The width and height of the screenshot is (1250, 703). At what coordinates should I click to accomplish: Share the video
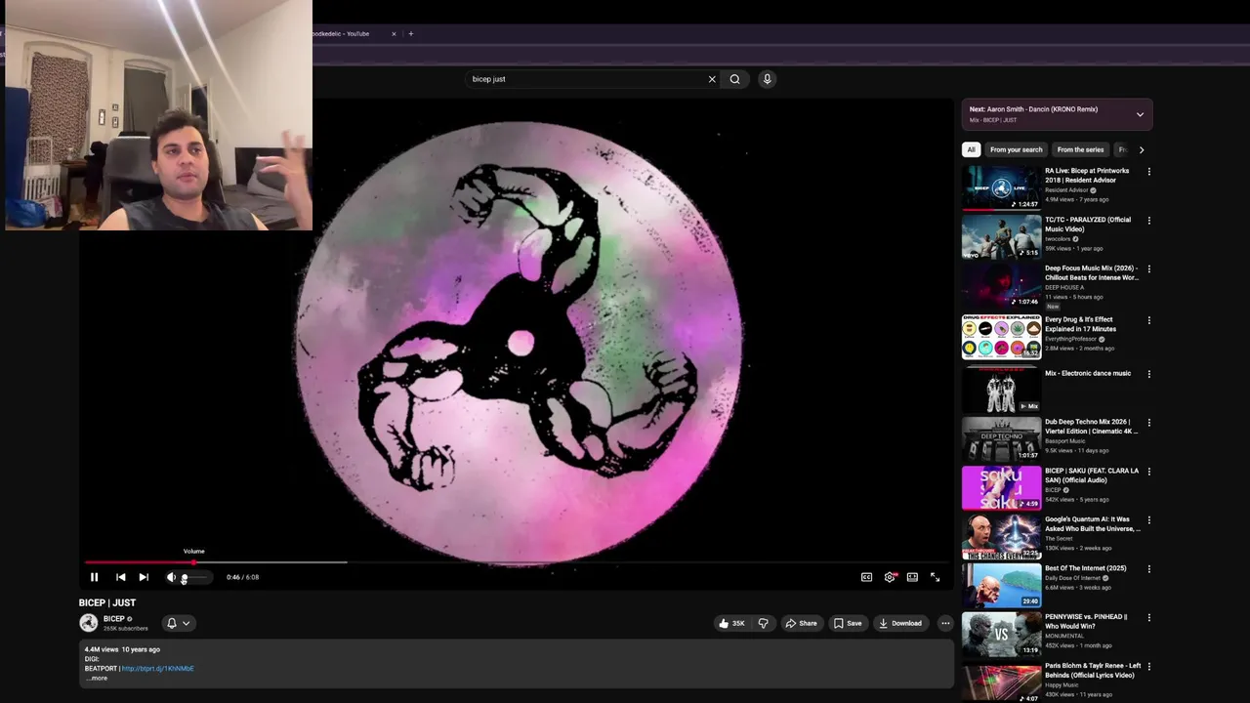point(801,623)
